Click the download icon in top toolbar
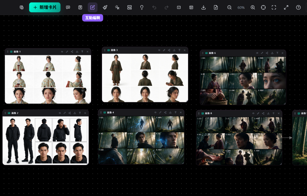307x196 pixels. click(x=204, y=7)
